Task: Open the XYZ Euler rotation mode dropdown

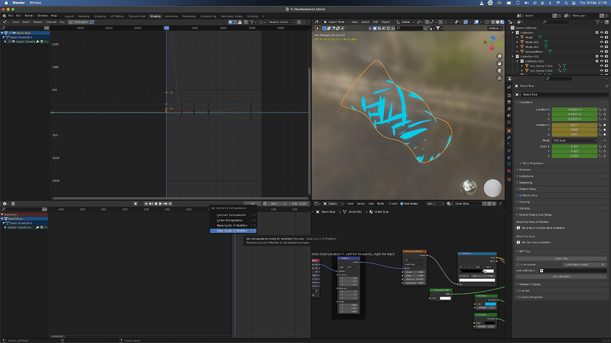Action: pos(575,141)
